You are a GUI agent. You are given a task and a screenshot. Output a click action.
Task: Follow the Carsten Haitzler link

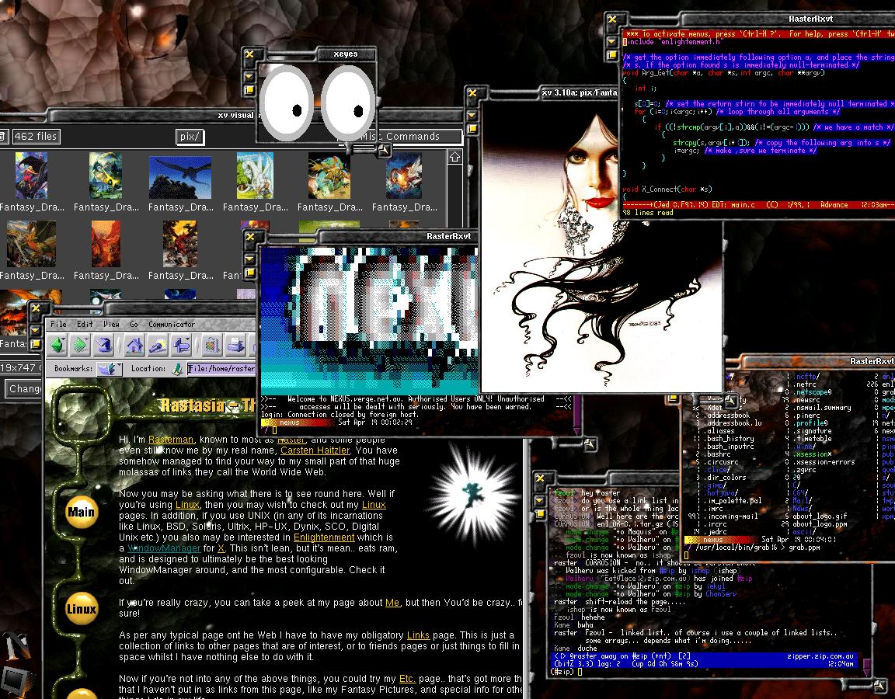(315, 450)
